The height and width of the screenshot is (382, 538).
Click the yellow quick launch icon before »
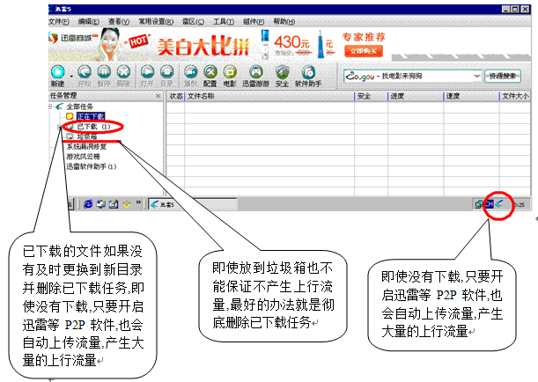[x=126, y=204]
